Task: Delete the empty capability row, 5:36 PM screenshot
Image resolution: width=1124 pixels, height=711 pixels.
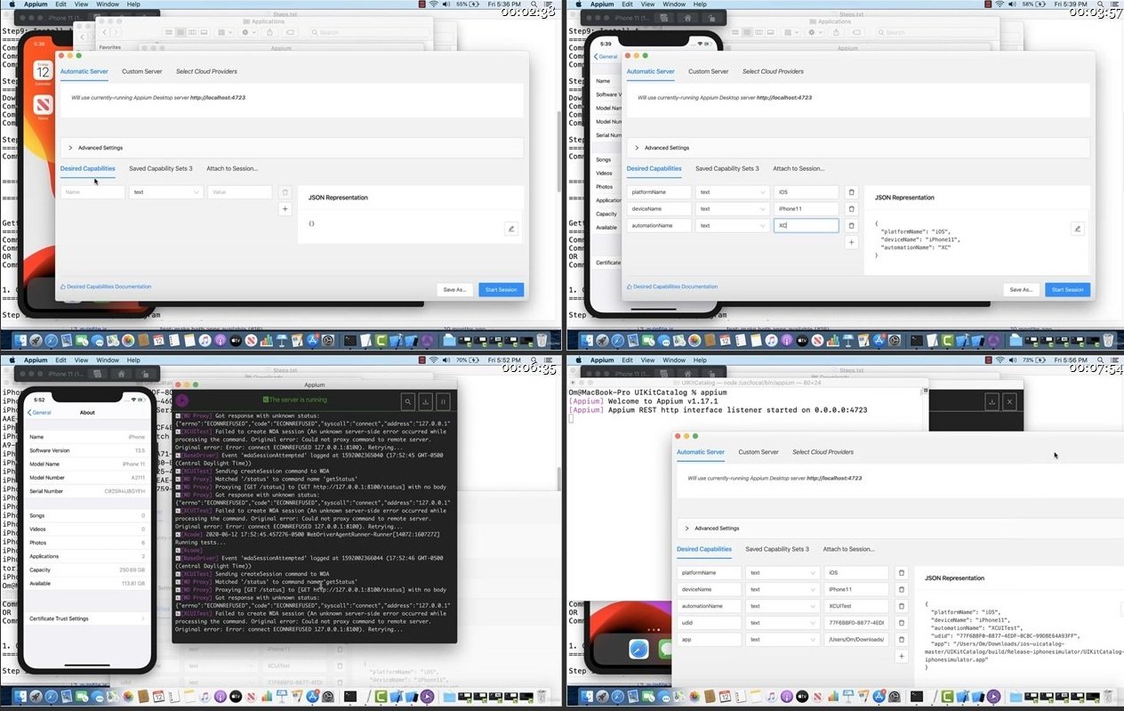Action: pyautogui.click(x=285, y=192)
